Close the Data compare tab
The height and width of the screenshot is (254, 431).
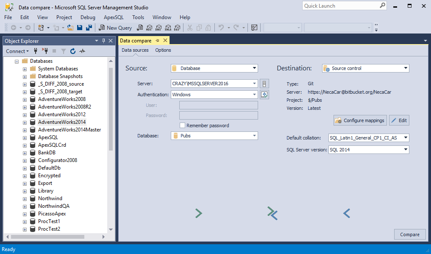pos(165,40)
